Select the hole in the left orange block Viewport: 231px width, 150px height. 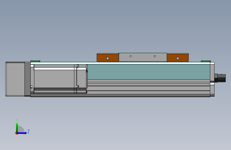coord(108,58)
